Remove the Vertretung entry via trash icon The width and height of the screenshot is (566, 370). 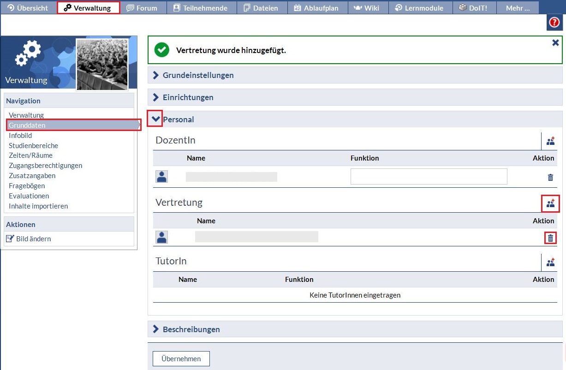550,238
